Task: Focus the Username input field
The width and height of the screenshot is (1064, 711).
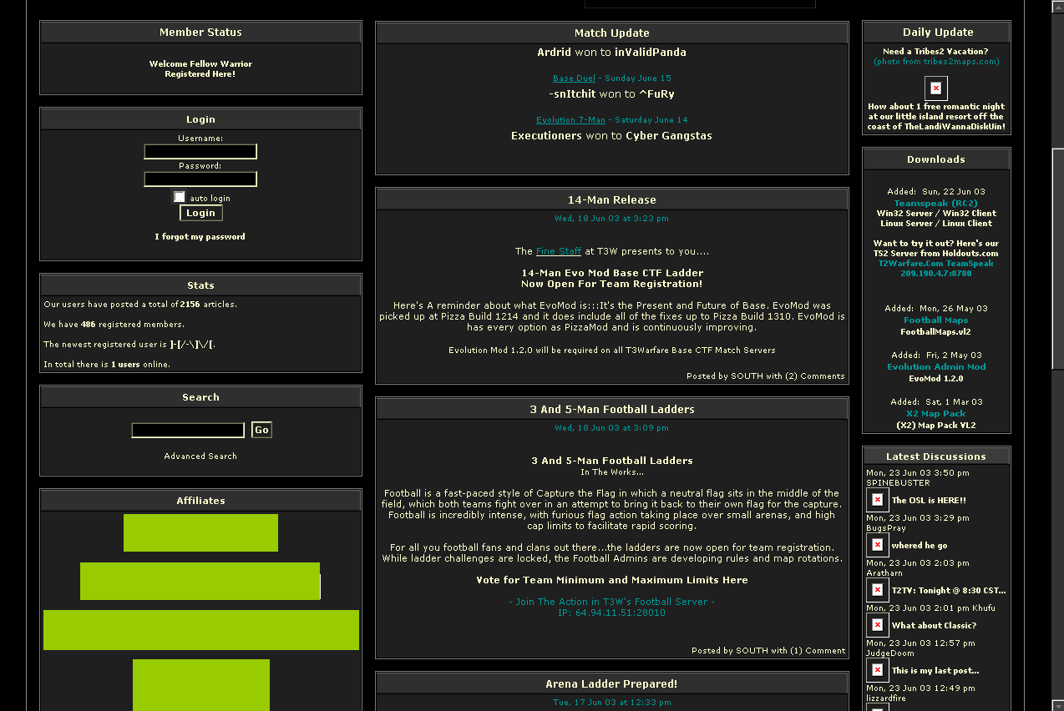Action: pos(200,152)
